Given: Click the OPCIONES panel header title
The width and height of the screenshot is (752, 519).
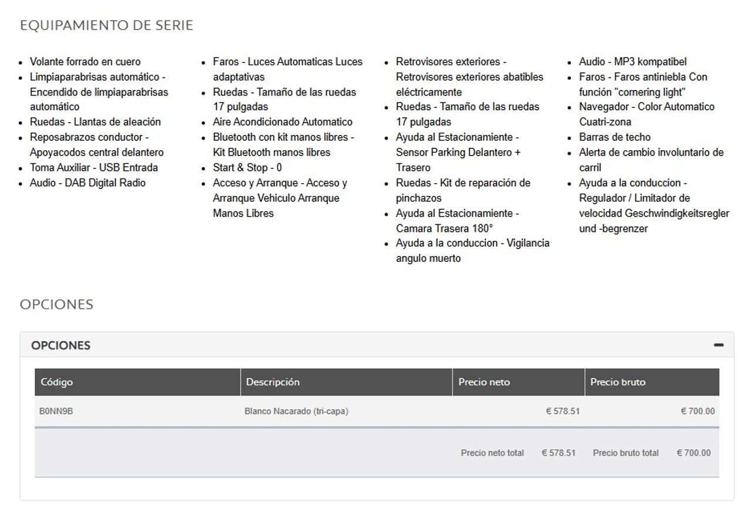Looking at the screenshot, I should [x=61, y=345].
